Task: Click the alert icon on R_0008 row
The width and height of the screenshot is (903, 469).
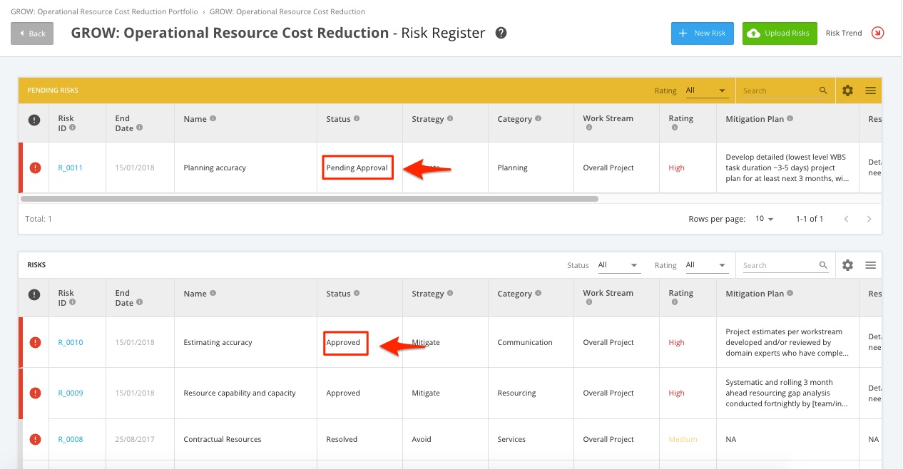Action: [x=35, y=440]
